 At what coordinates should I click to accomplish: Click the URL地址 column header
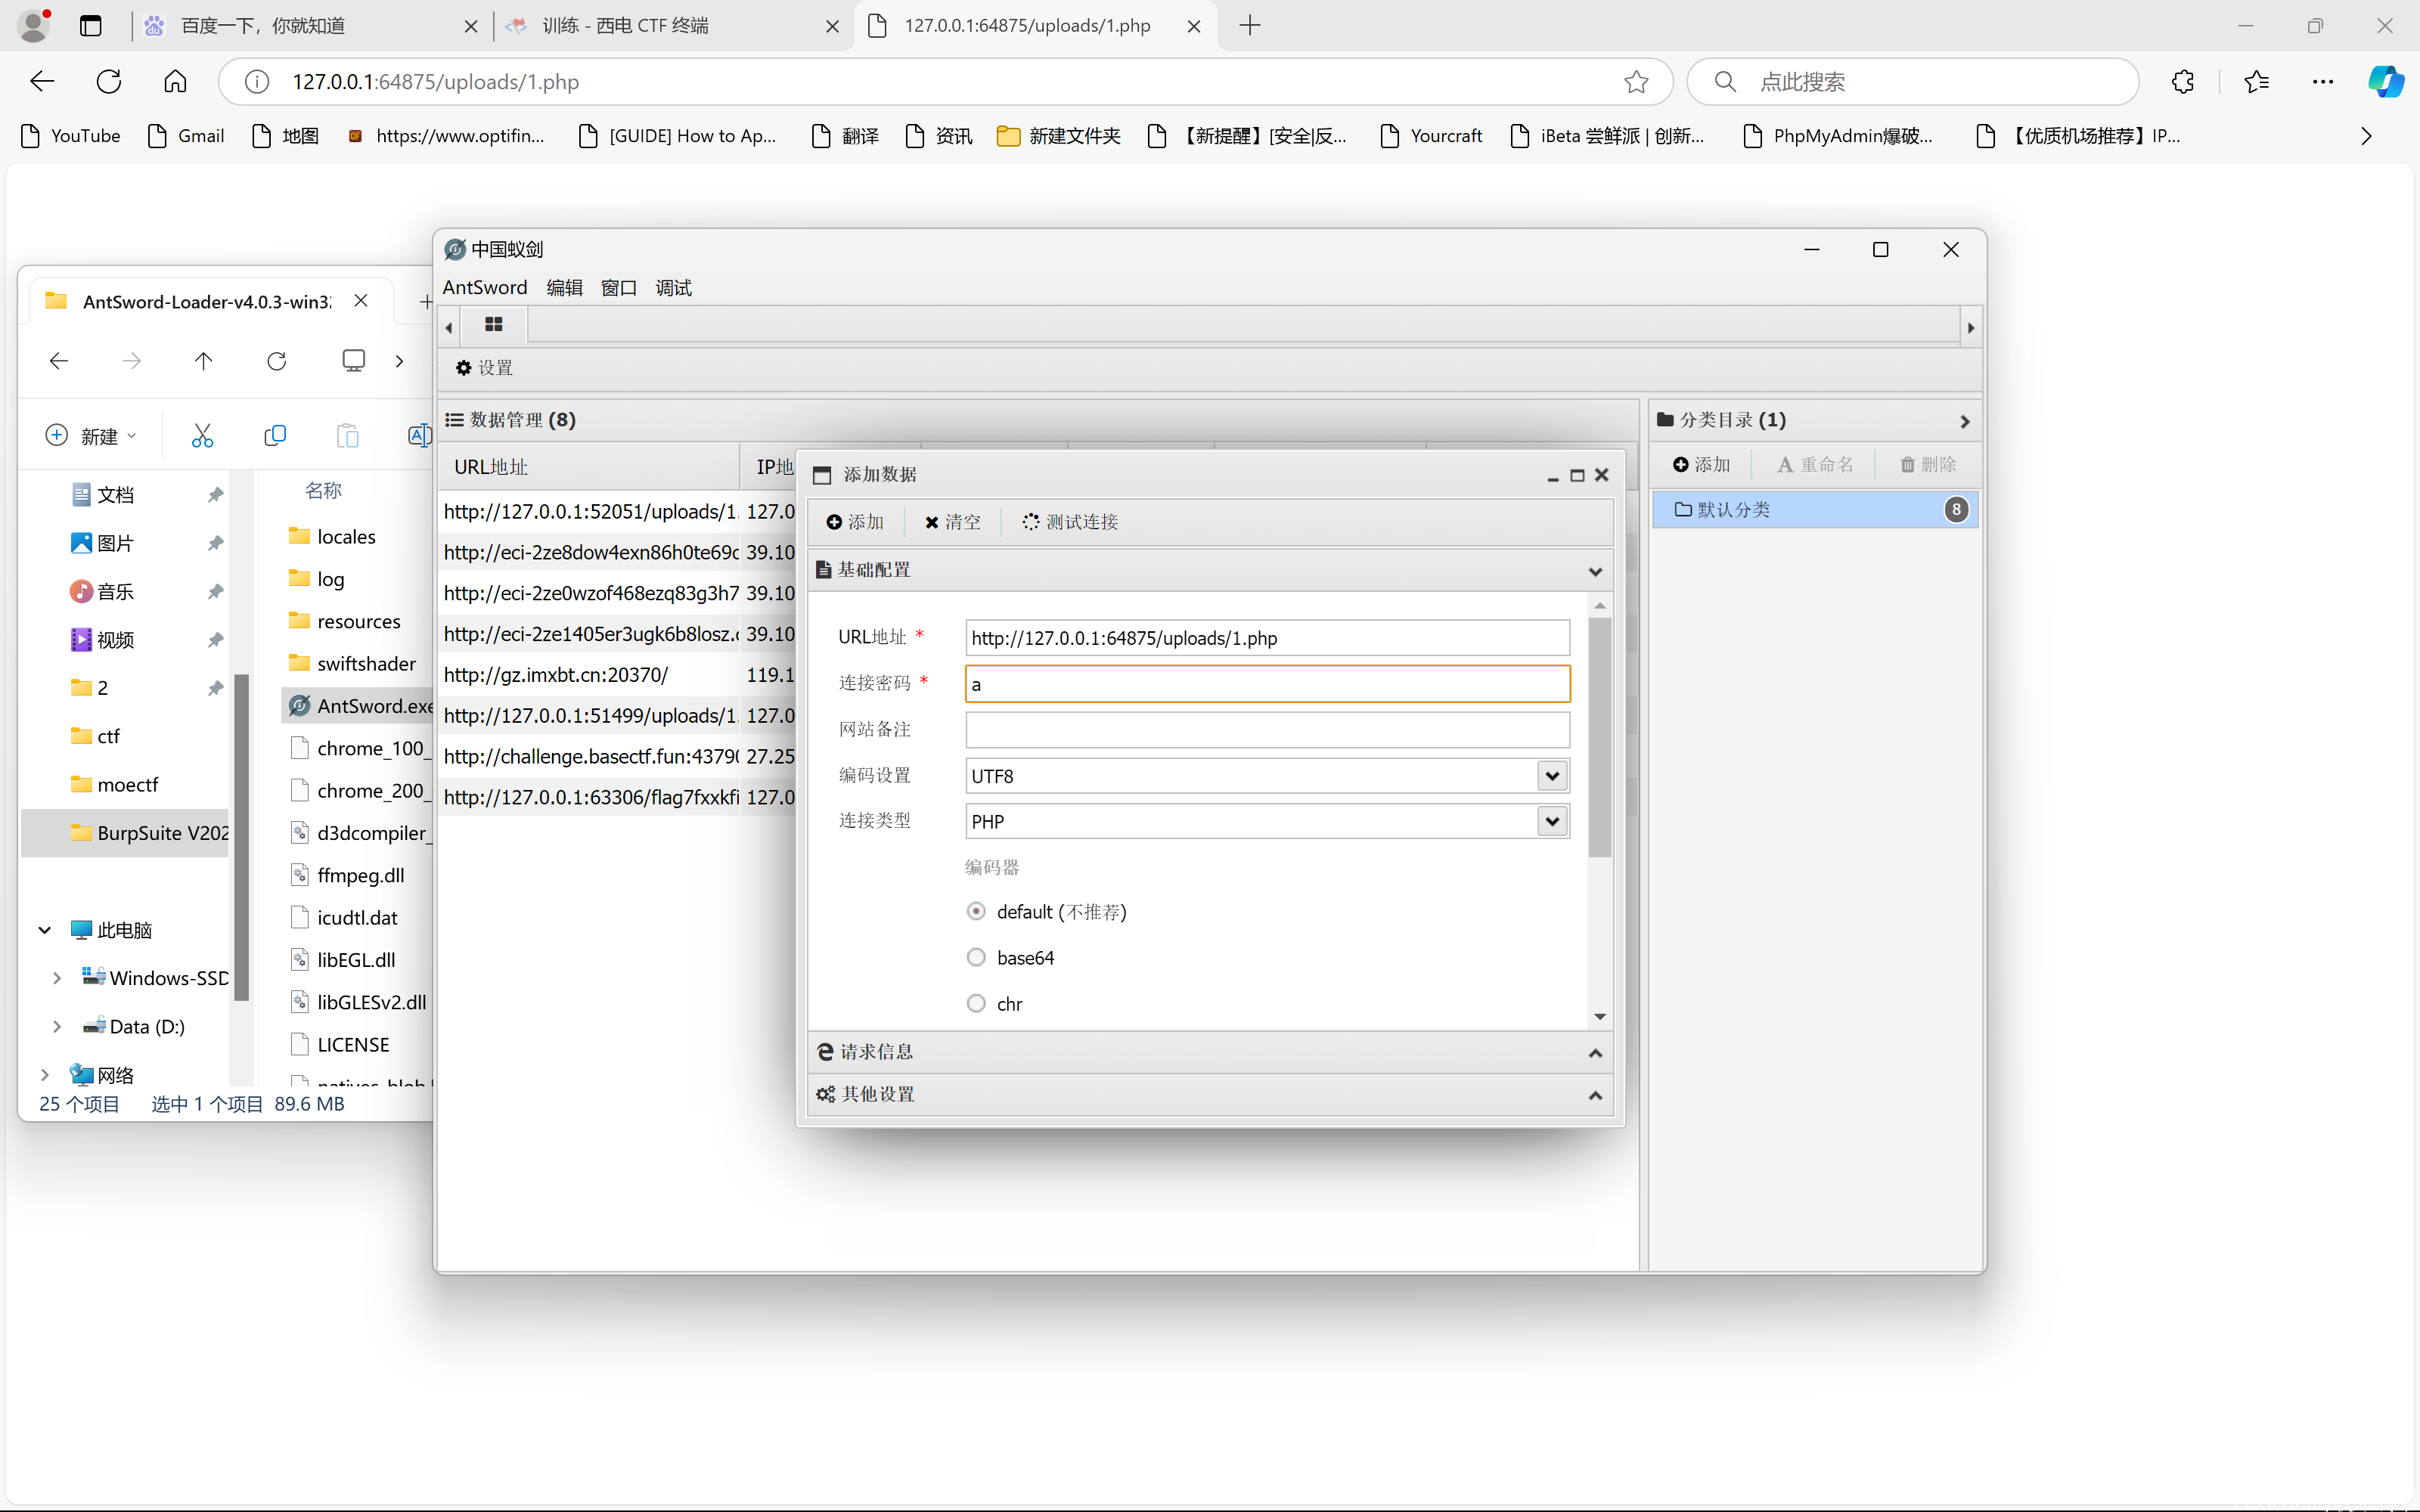click(x=589, y=467)
